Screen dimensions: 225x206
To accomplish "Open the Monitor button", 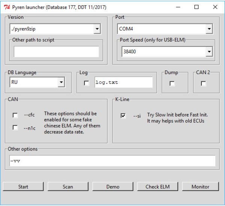I will pos(200,187).
